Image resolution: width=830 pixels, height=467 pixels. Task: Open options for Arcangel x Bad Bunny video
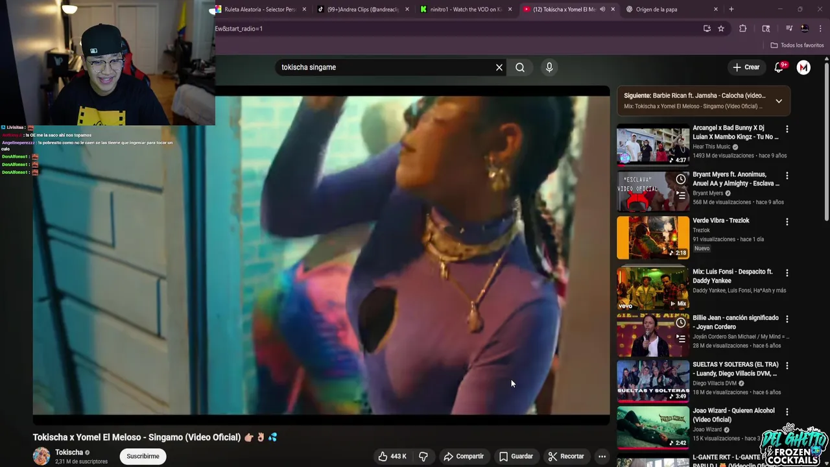point(787,129)
